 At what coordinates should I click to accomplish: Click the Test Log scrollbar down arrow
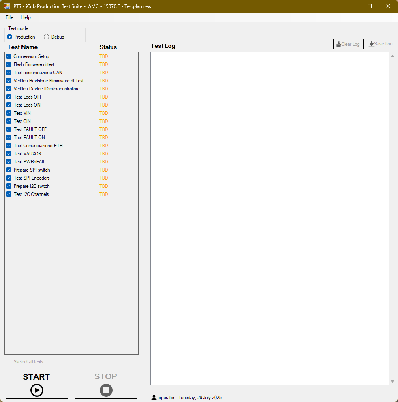tap(392, 381)
